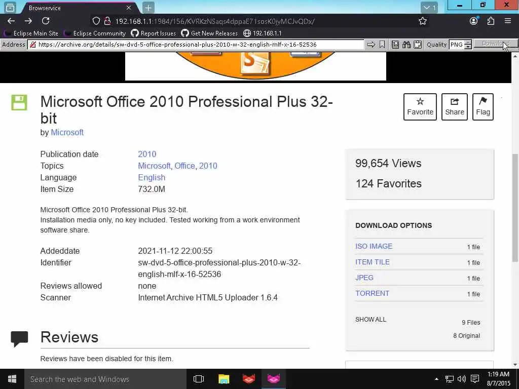Open TORRENT download option
This screenshot has height=389, width=519.
373,293
